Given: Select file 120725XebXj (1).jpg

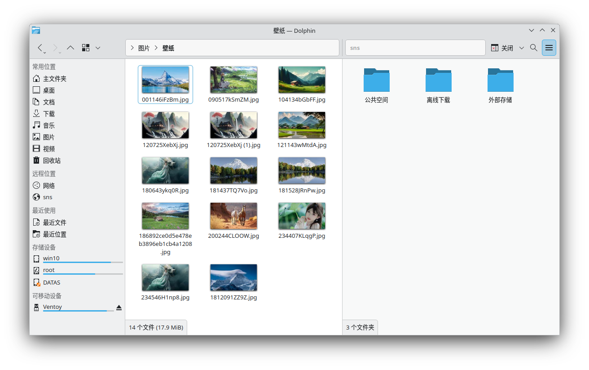Looking at the screenshot, I should click(233, 130).
